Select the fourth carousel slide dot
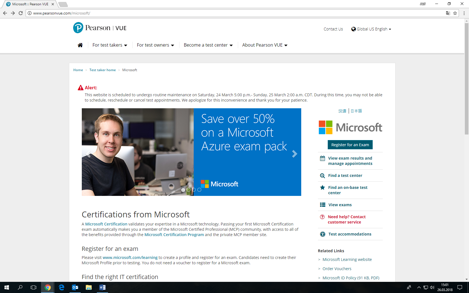The width and height of the screenshot is (469, 293). 199,190
